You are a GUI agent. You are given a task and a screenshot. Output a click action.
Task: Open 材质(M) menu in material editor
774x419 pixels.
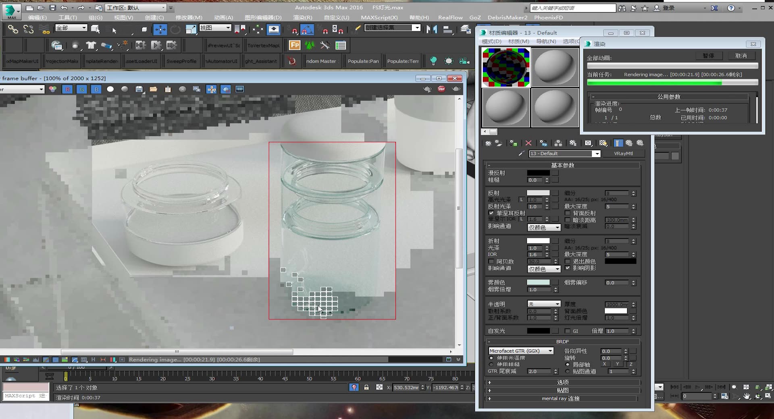518,41
